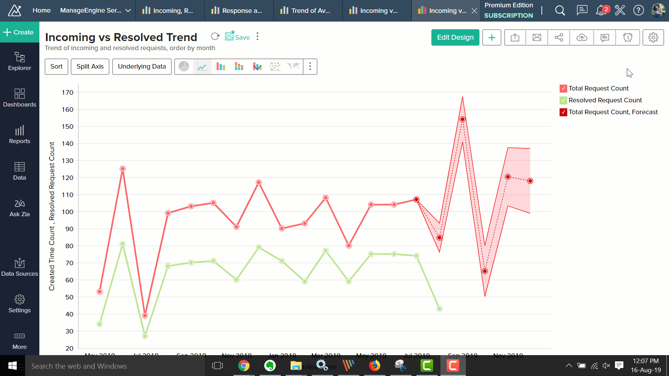Toggle the Resolved Request Count legend checkbox

pyautogui.click(x=563, y=100)
